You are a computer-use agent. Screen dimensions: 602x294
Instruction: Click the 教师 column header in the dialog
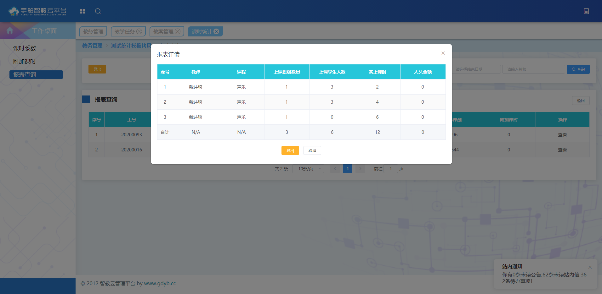tap(196, 72)
